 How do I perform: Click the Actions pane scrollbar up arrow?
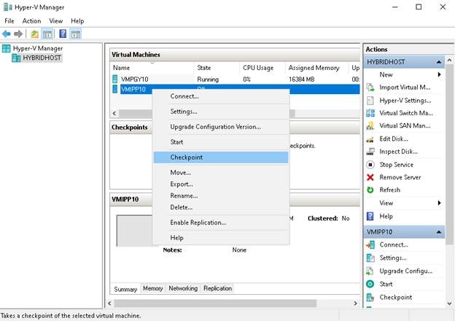coord(449,60)
